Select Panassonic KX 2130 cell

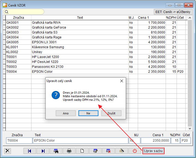click(x=80, y=67)
